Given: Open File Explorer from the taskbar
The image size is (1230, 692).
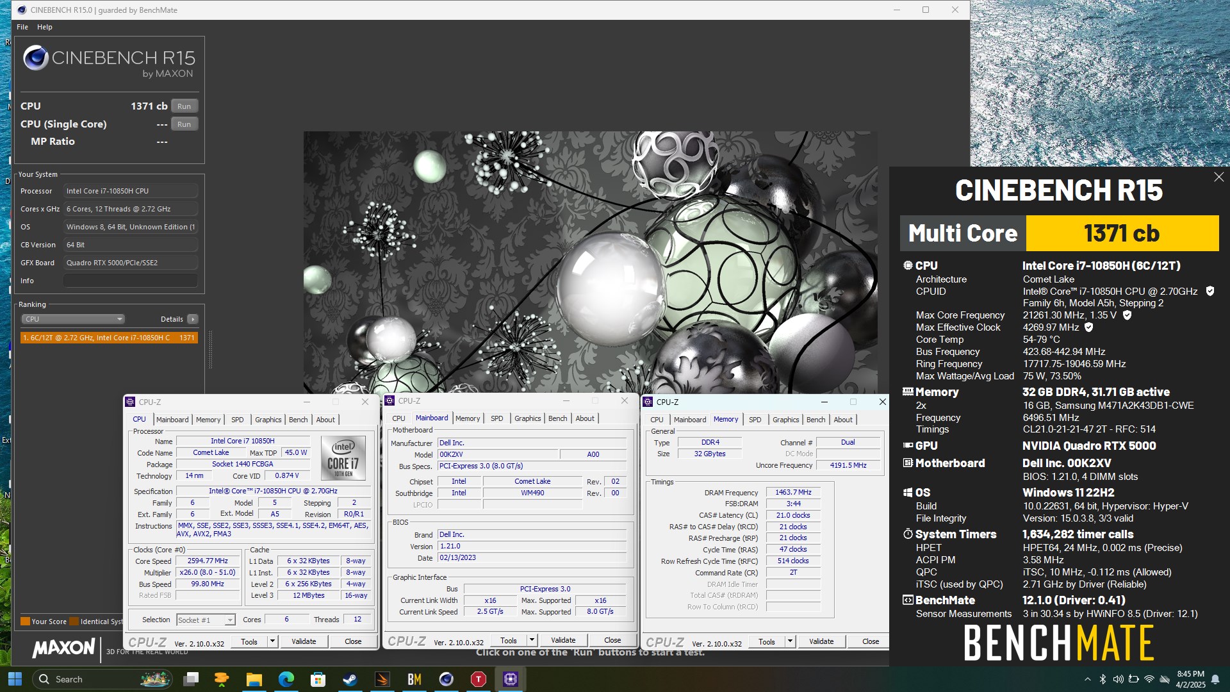Looking at the screenshot, I should (254, 679).
